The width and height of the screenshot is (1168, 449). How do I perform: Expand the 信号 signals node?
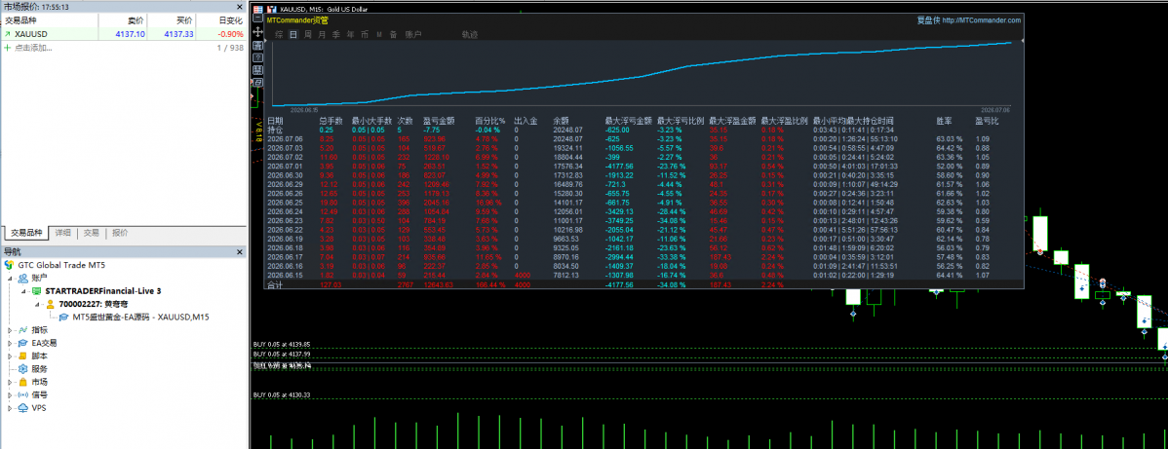(10, 395)
